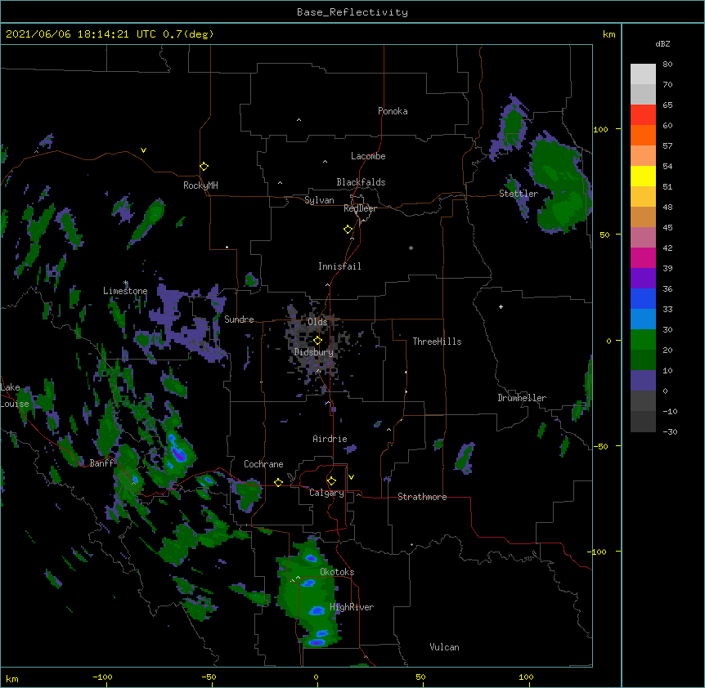The height and width of the screenshot is (688, 705).
Task: Click the yellow diamond marker south of RedDeer
Action: 348,230
